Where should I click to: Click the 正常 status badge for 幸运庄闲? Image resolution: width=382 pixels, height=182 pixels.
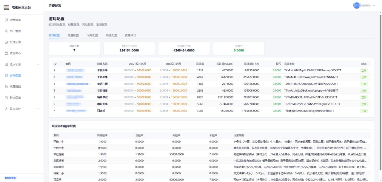point(364,84)
